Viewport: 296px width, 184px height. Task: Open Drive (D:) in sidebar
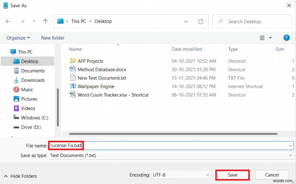coord(31,127)
